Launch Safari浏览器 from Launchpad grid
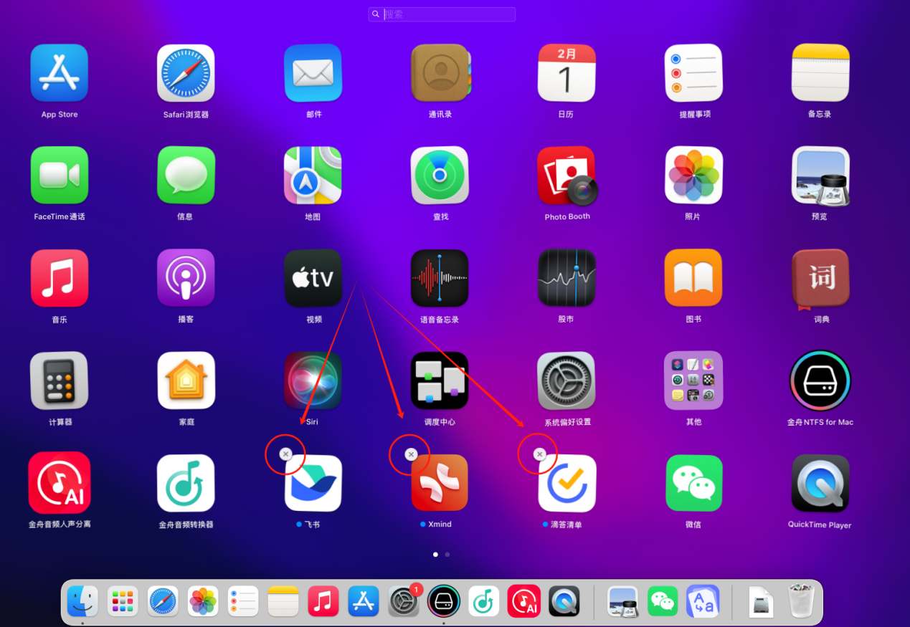 click(x=186, y=73)
